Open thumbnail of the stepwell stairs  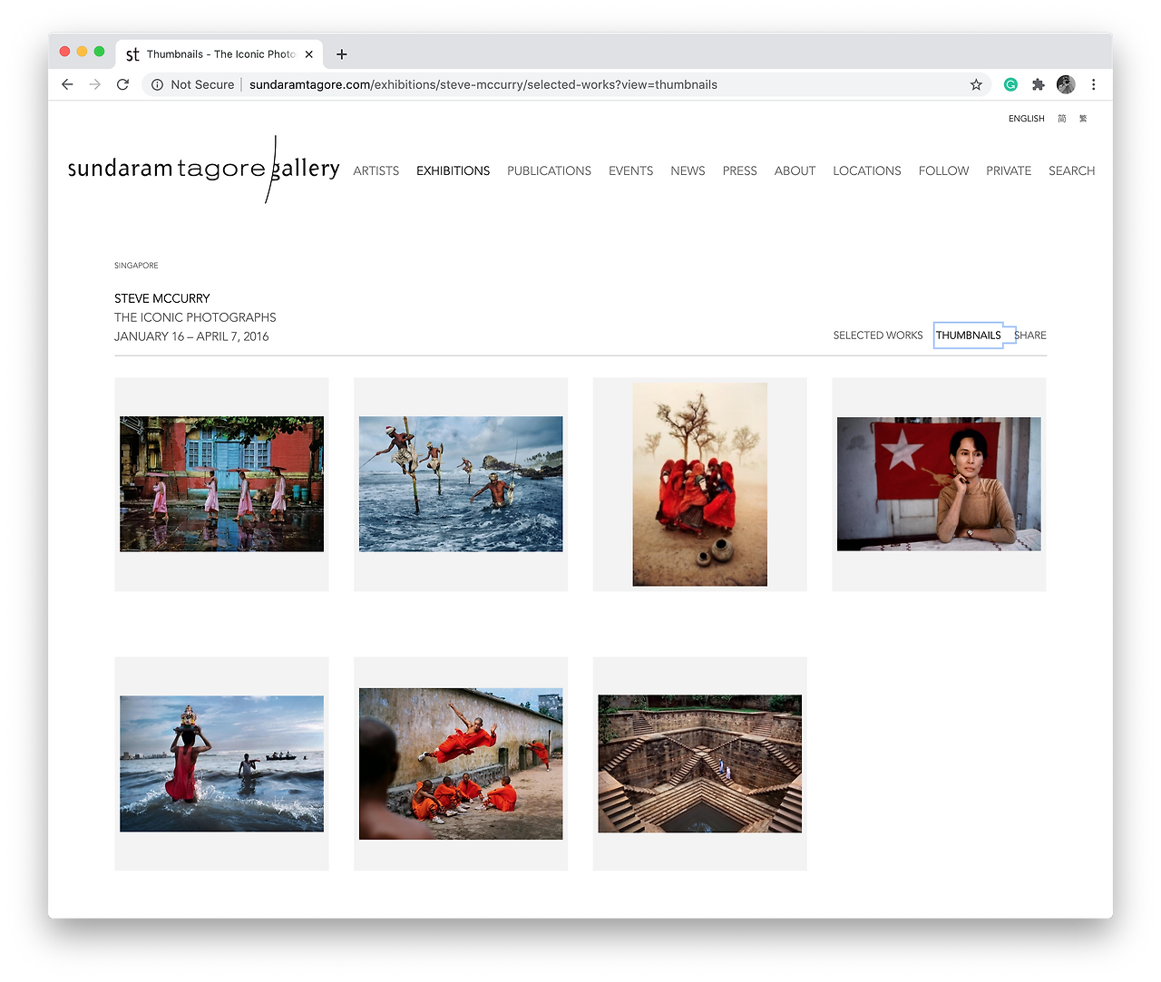coord(700,763)
